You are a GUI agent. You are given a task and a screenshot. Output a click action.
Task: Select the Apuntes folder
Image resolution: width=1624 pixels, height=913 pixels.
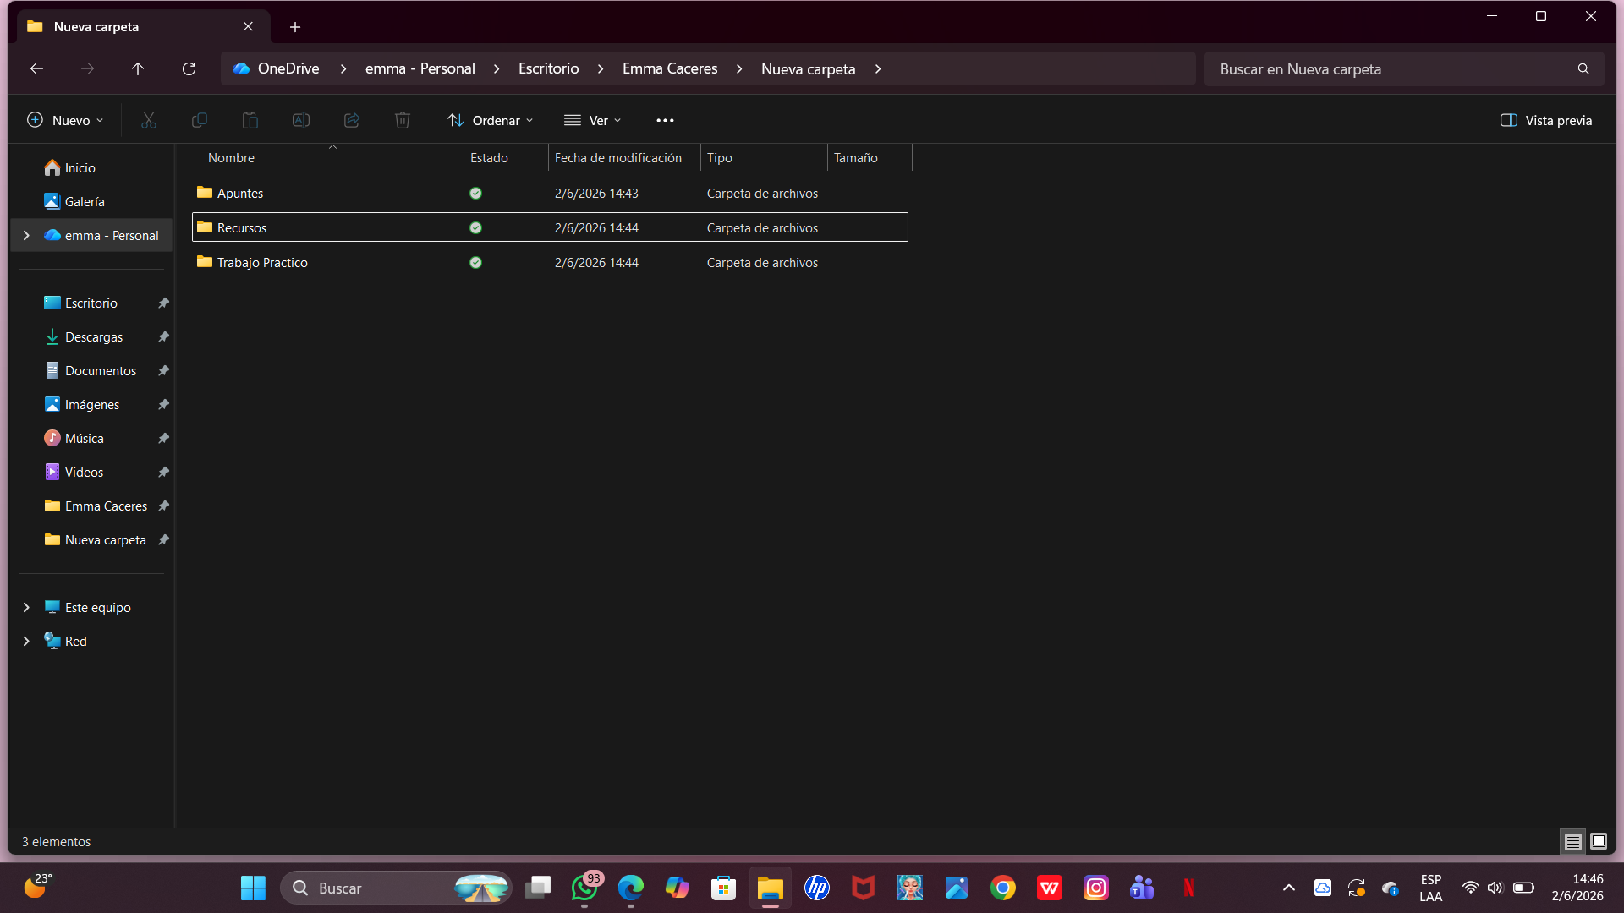click(x=550, y=193)
